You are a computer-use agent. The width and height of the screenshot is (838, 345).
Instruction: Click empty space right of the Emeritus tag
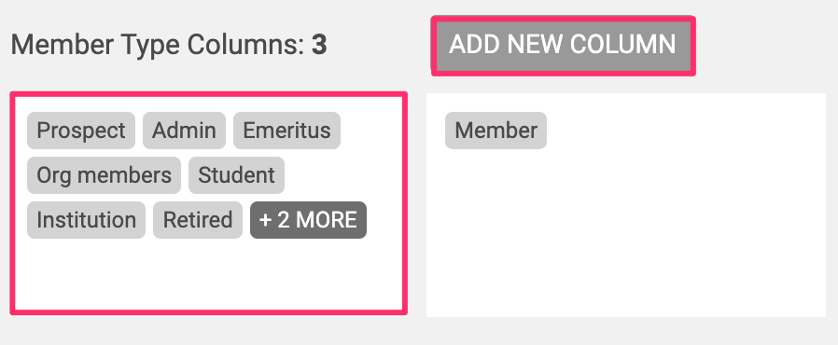pos(370,131)
